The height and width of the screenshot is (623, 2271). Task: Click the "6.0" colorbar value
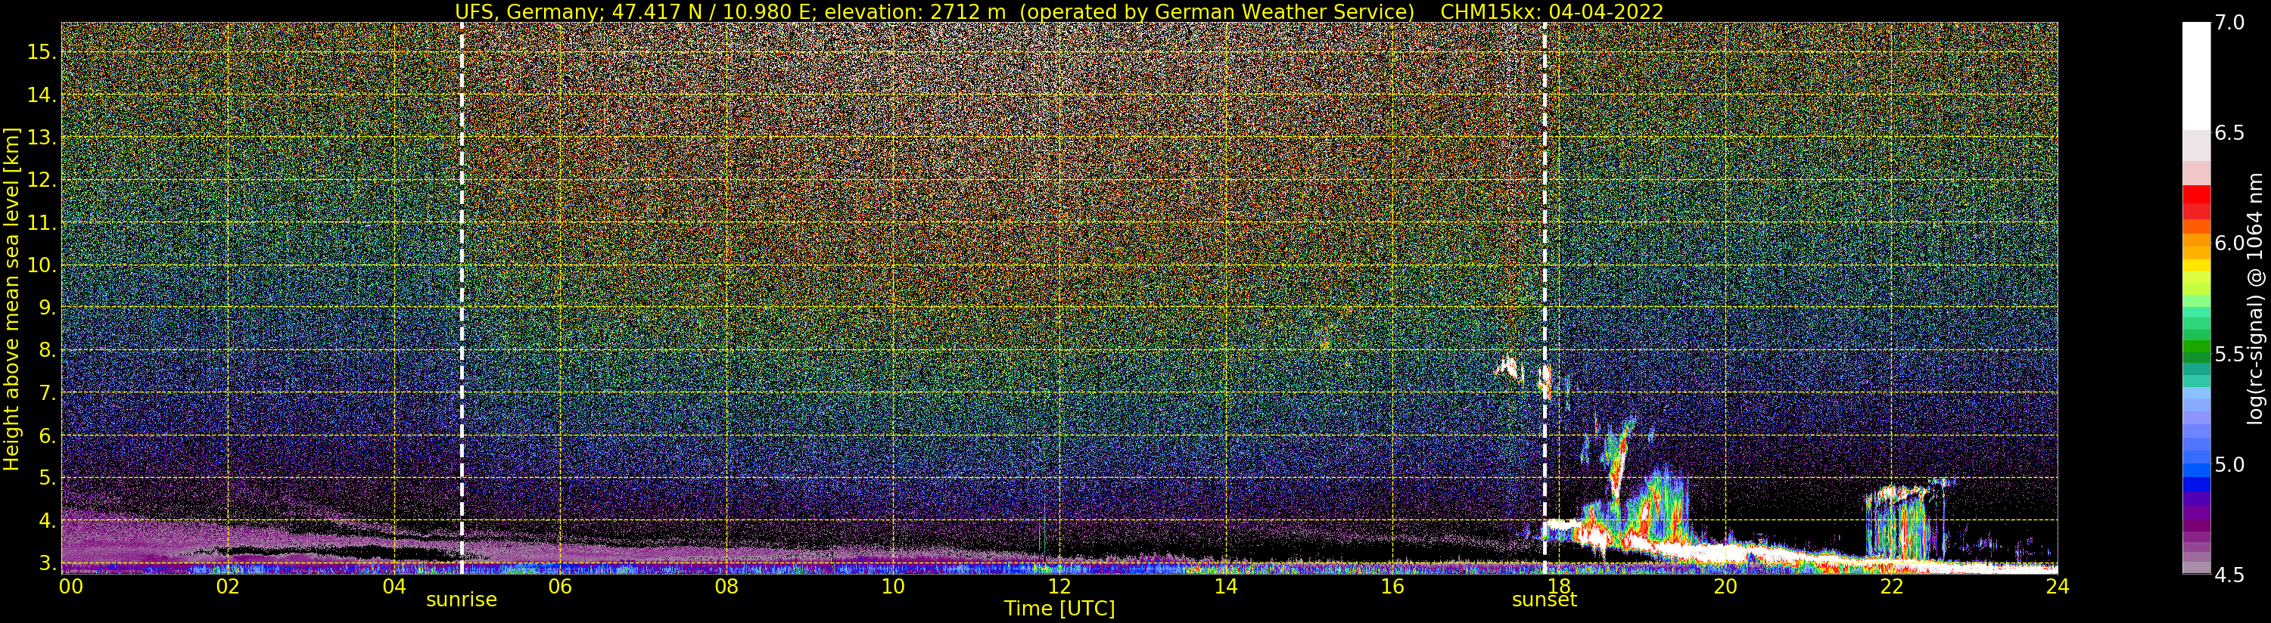point(2229,243)
